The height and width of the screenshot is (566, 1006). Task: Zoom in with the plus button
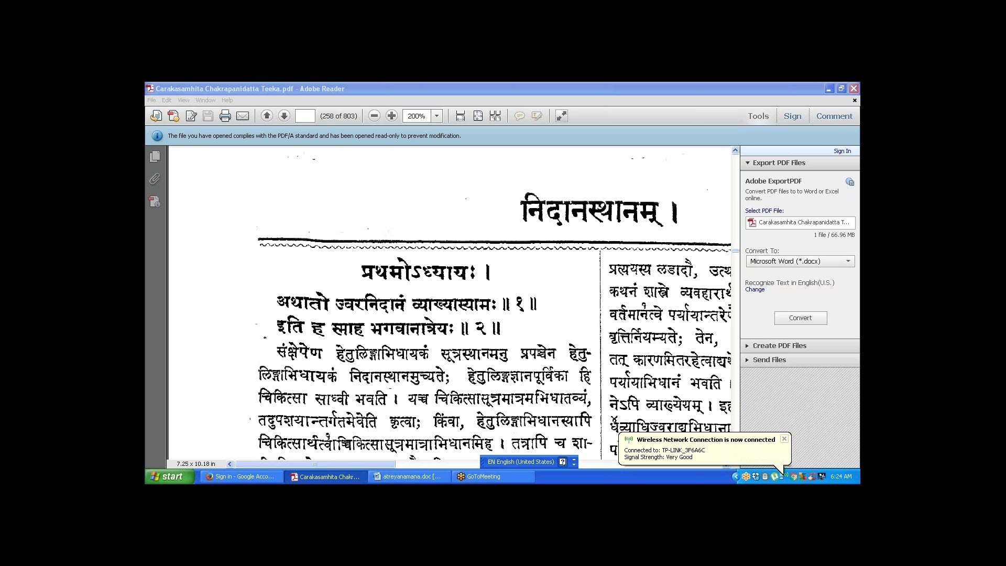click(x=391, y=116)
